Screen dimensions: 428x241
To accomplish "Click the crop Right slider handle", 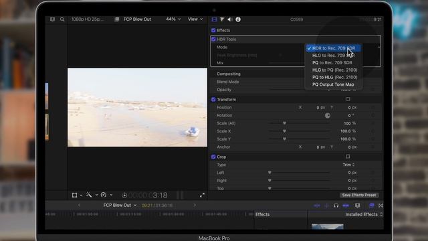I will click(x=270, y=181).
